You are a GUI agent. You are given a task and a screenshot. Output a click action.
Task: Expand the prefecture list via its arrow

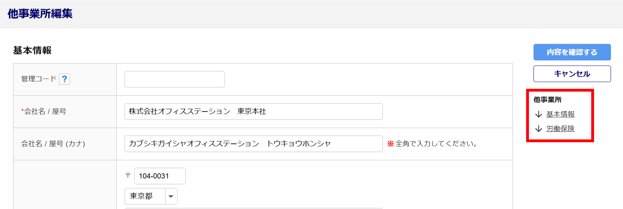click(171, 196)
